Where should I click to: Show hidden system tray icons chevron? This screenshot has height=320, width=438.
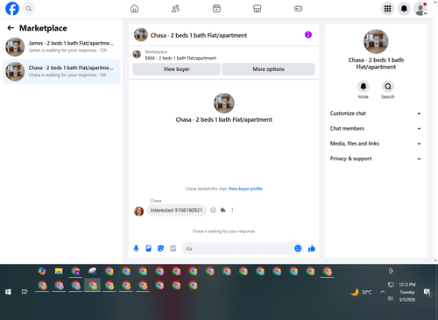click(382, 292)
